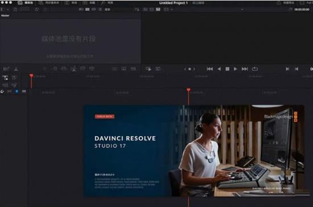The width and height of the screenshot is (313, 207).
Task: Click the timeline options icon in edit toolbar
Action: [x=6, y=69]
